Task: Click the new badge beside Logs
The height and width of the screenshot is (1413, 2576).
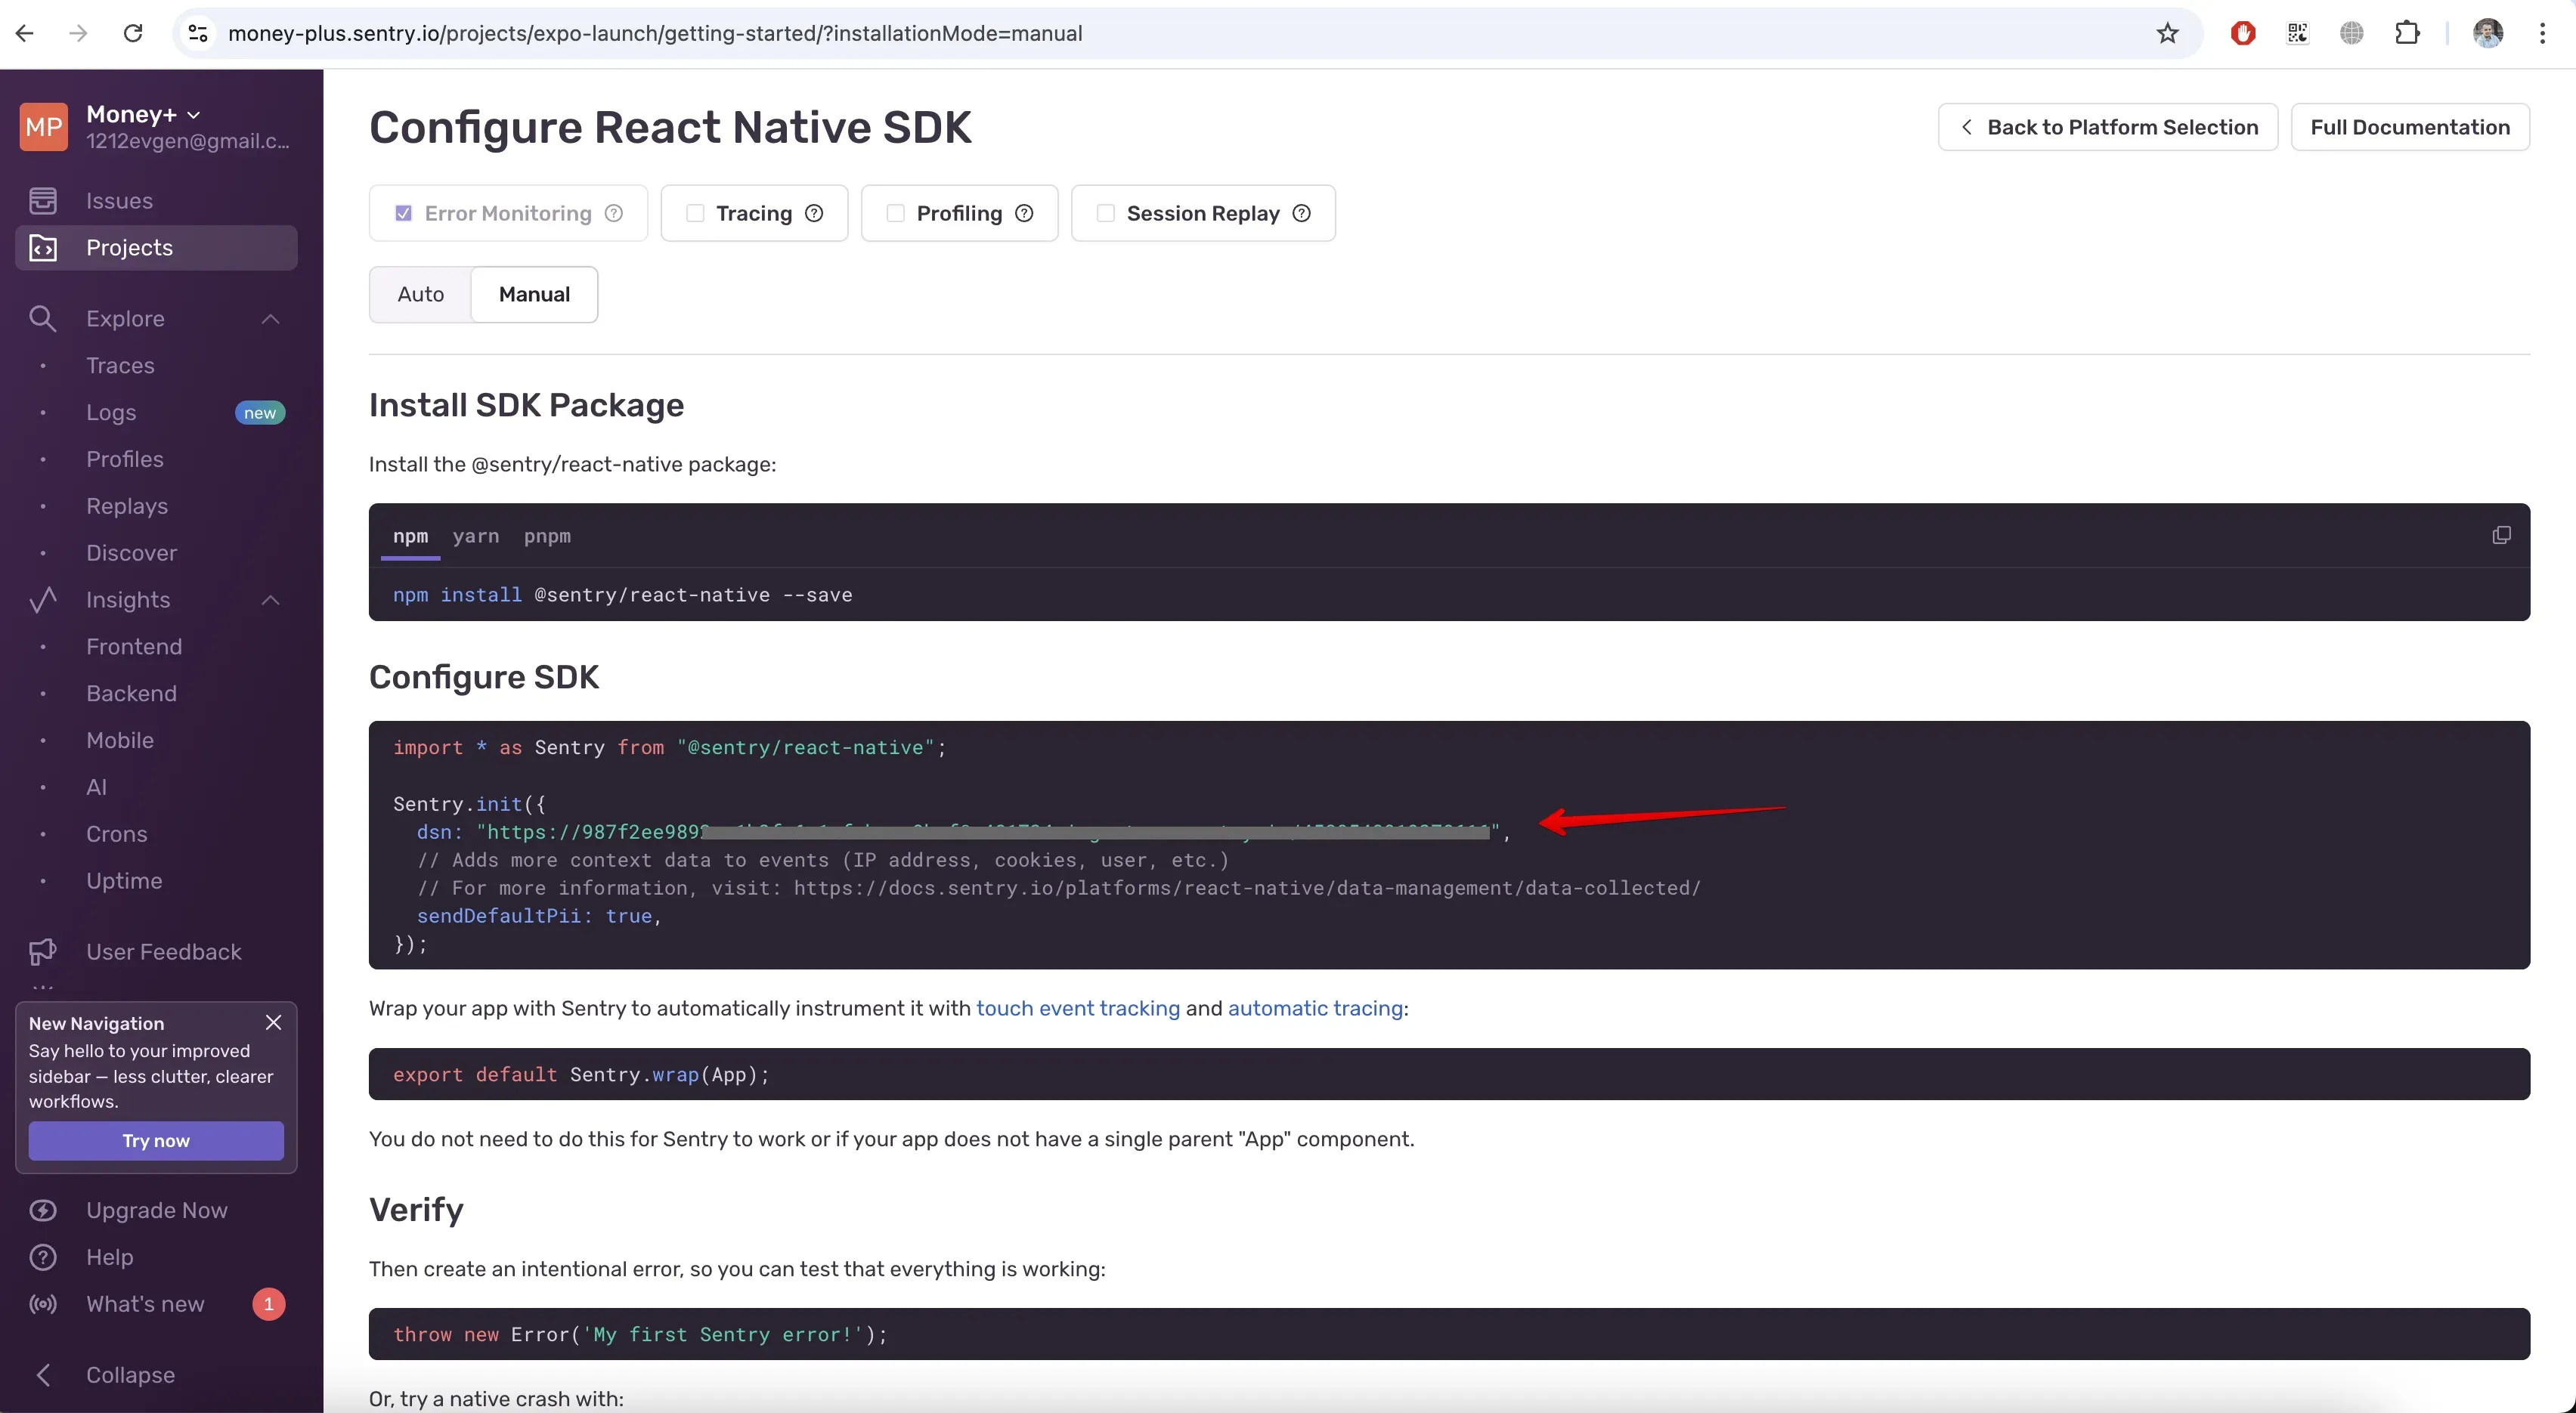Action: 260,413
